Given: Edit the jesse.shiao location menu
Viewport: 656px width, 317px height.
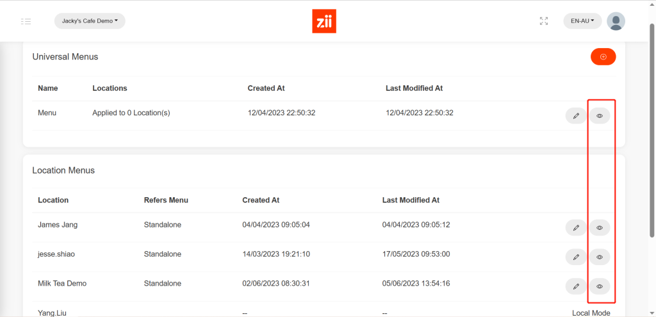Looking at the screenshot, I should click(576, 257).
